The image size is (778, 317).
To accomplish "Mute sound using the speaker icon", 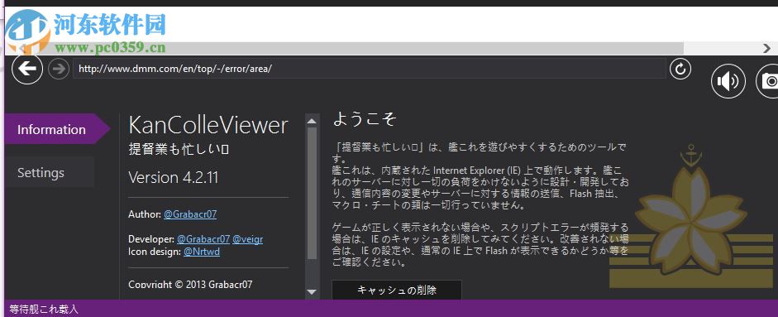I will (728, 81).
